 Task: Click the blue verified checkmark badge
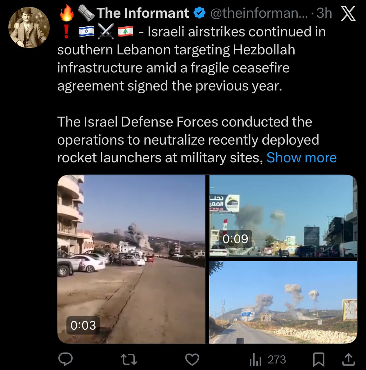tap(200, 13)
